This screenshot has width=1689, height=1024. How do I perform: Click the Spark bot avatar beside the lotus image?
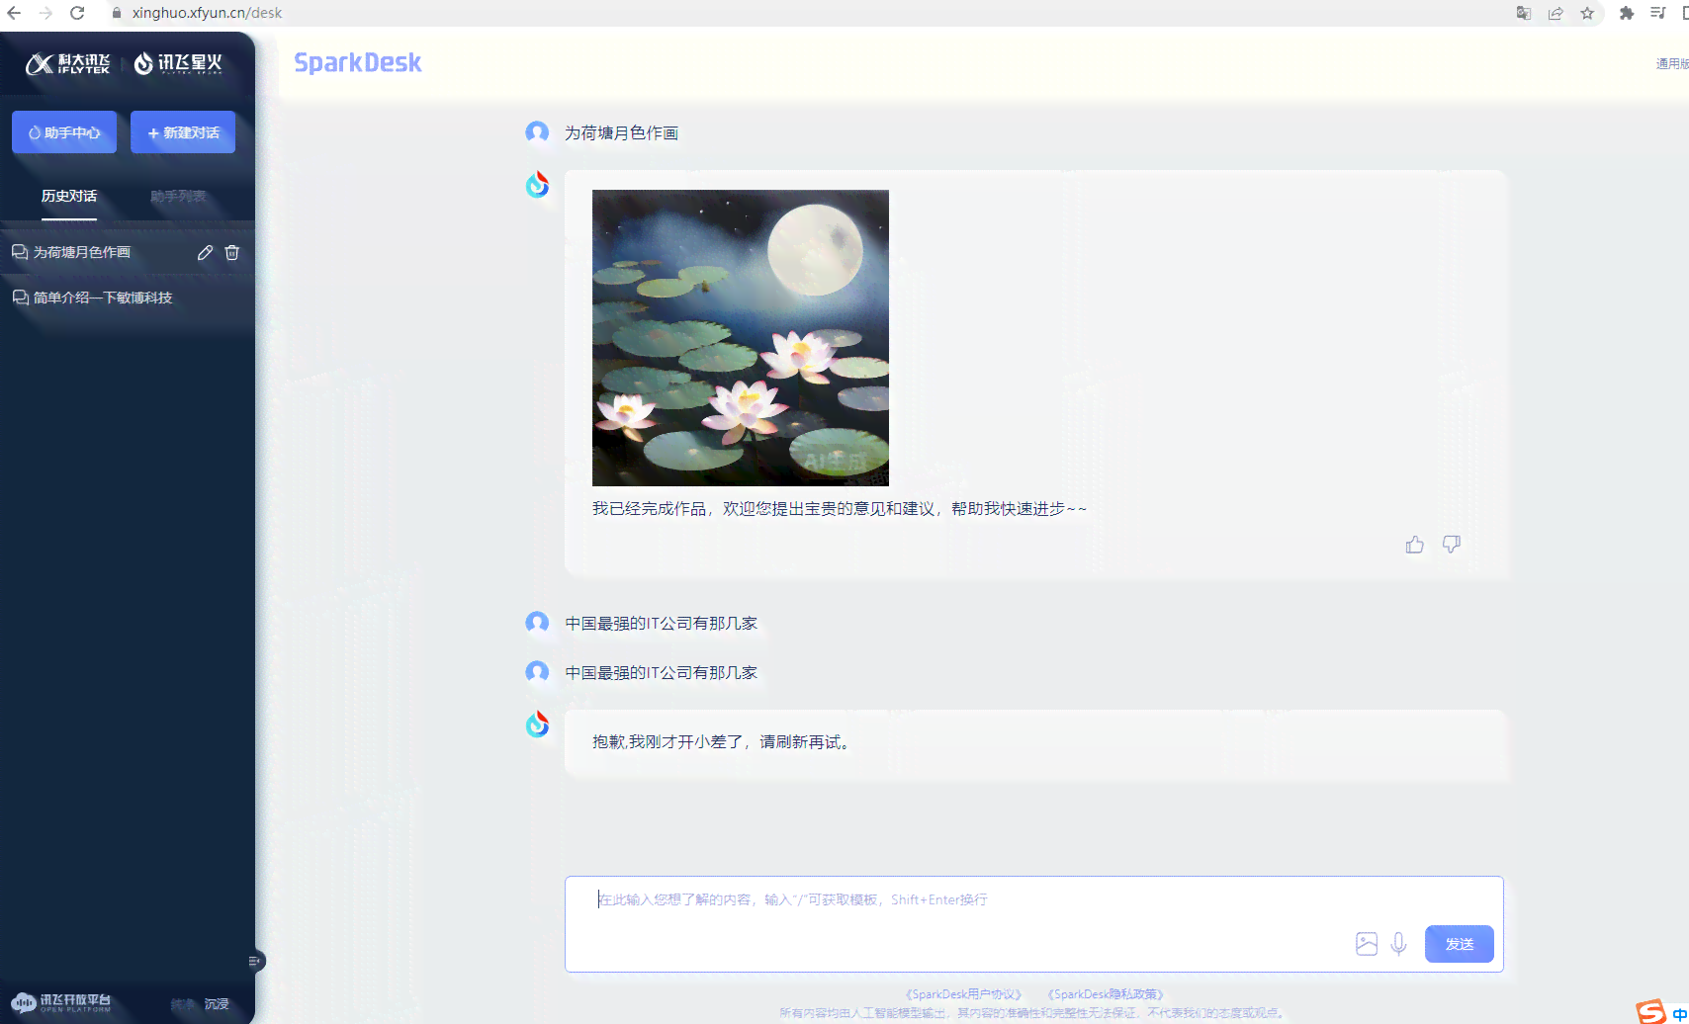(x=537, y=185)
